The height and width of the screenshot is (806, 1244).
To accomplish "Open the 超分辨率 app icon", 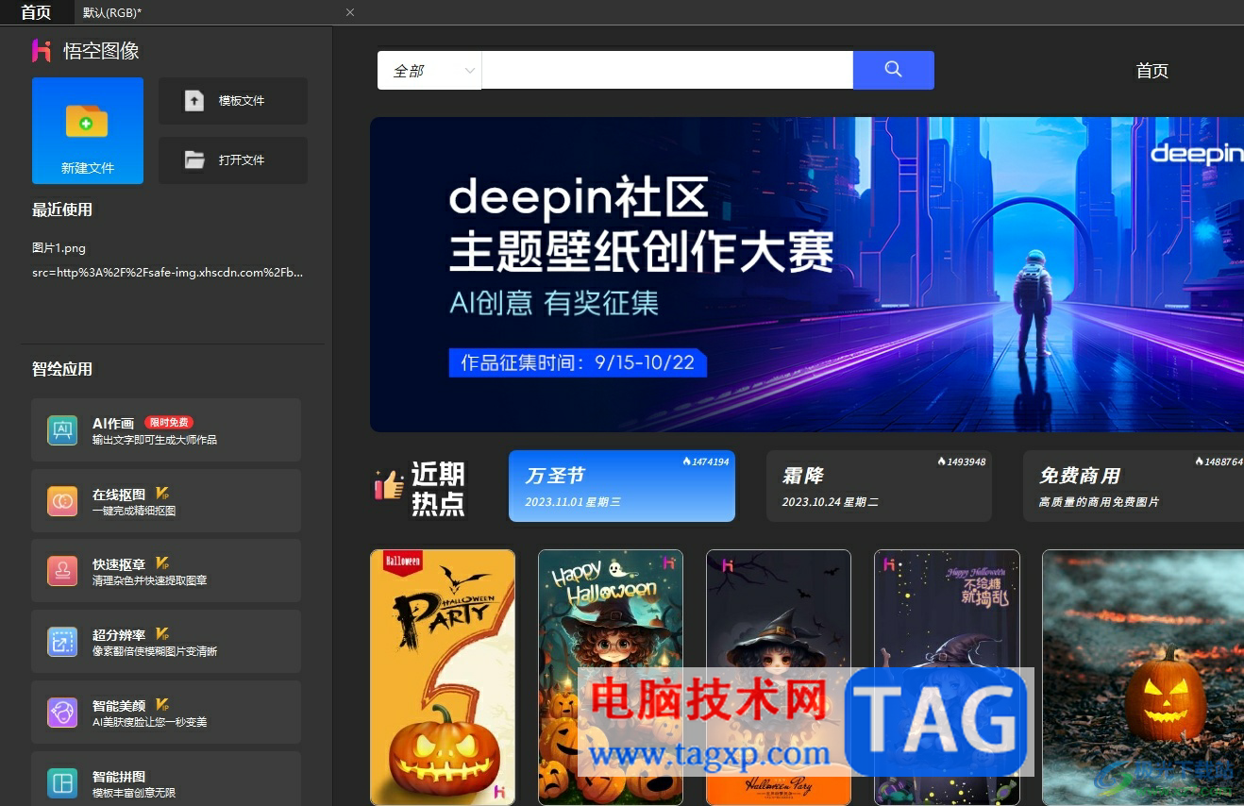I will [62, 642].
